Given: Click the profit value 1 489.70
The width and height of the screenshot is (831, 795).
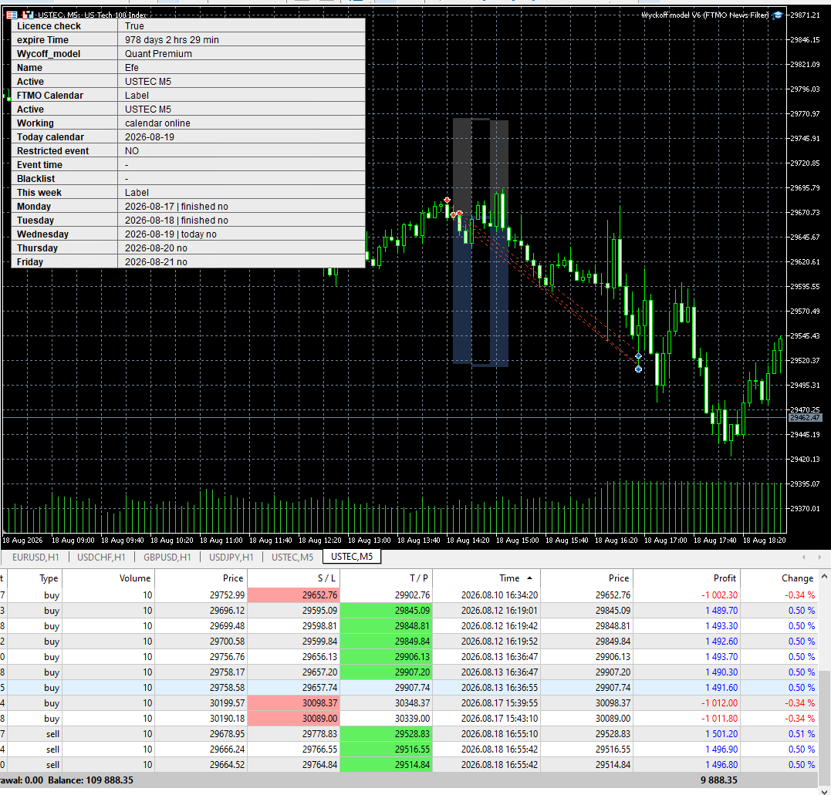Looking at the screenshot, I should (721, 610).
